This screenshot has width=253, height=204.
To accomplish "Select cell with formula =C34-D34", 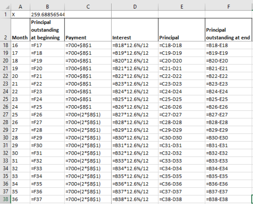I will pyautogui.click(x=182, y=169).
